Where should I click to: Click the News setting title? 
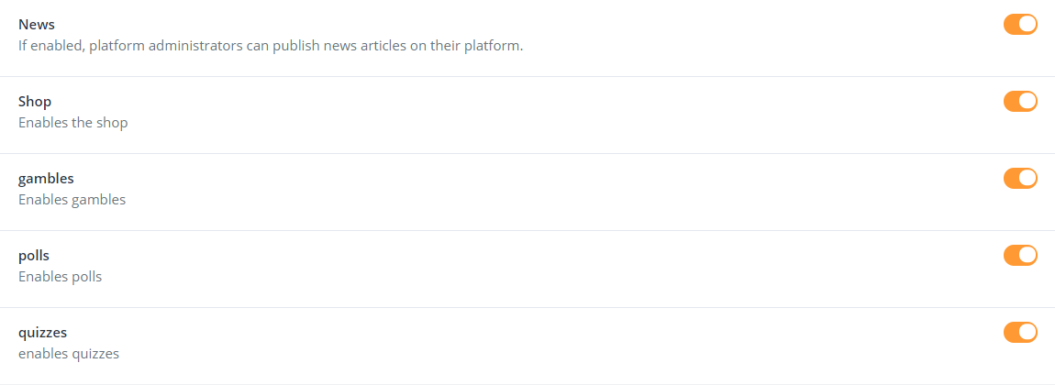[37, 25]
